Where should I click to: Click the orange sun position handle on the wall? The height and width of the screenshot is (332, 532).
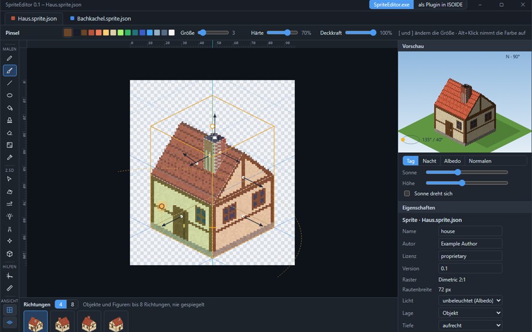pos(161,206)
